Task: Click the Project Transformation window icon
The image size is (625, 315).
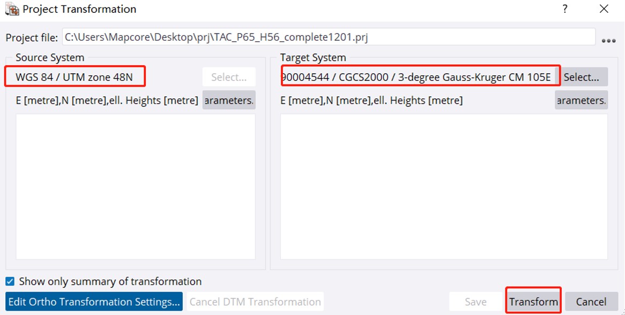Action: 12,9
